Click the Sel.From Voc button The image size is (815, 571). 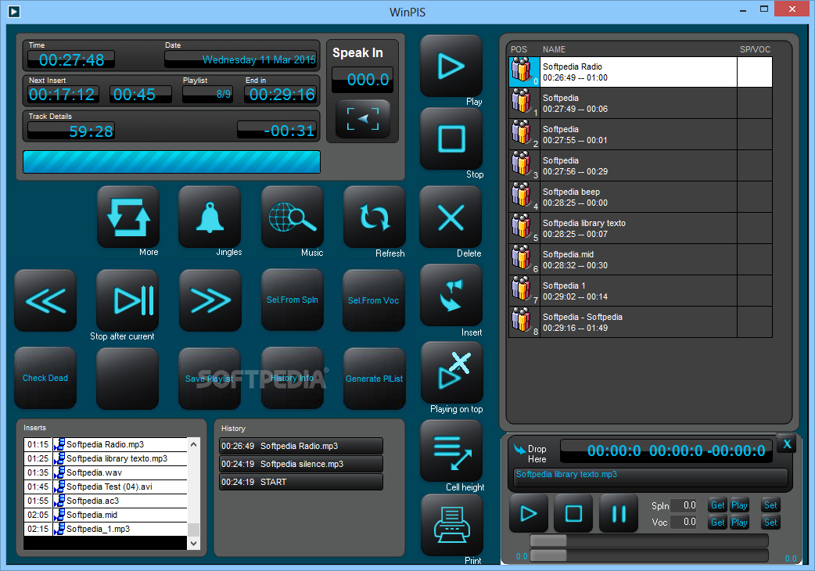[x=374, y=300]
